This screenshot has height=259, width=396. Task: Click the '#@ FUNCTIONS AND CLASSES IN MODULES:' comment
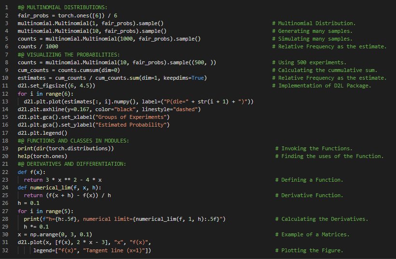tap(73, 141)
